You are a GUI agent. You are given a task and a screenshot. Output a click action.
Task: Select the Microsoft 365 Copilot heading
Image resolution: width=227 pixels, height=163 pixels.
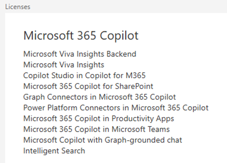(81, 36)
